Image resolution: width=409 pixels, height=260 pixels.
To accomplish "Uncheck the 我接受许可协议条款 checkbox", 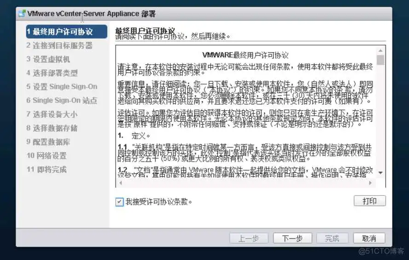I will (119, 202).
